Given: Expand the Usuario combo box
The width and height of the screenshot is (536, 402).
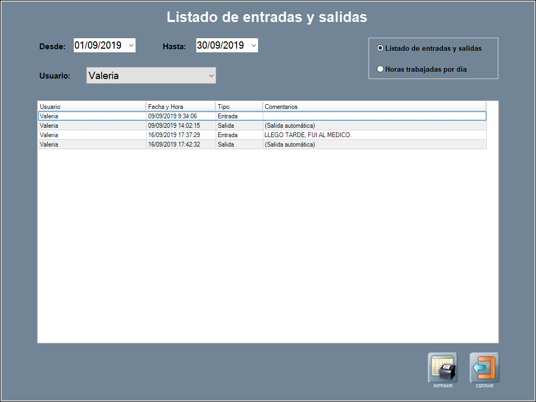Looking at the screenshot, I should click(211, 76).
